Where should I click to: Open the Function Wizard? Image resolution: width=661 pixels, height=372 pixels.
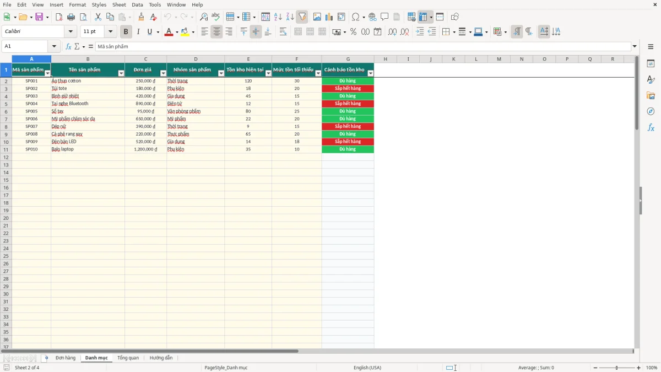68,46
